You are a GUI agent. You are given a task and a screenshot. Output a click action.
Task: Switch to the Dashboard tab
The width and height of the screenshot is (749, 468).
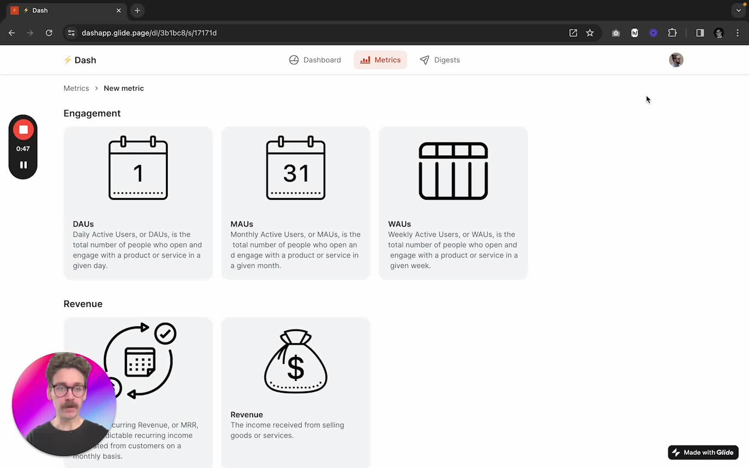(x=315, y=60)
